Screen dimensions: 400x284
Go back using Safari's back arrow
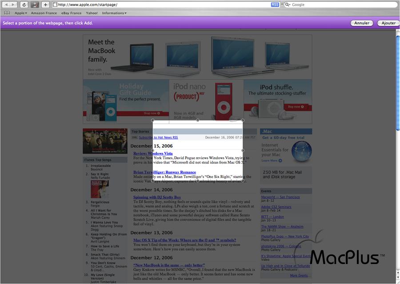(x=6, y=4)
